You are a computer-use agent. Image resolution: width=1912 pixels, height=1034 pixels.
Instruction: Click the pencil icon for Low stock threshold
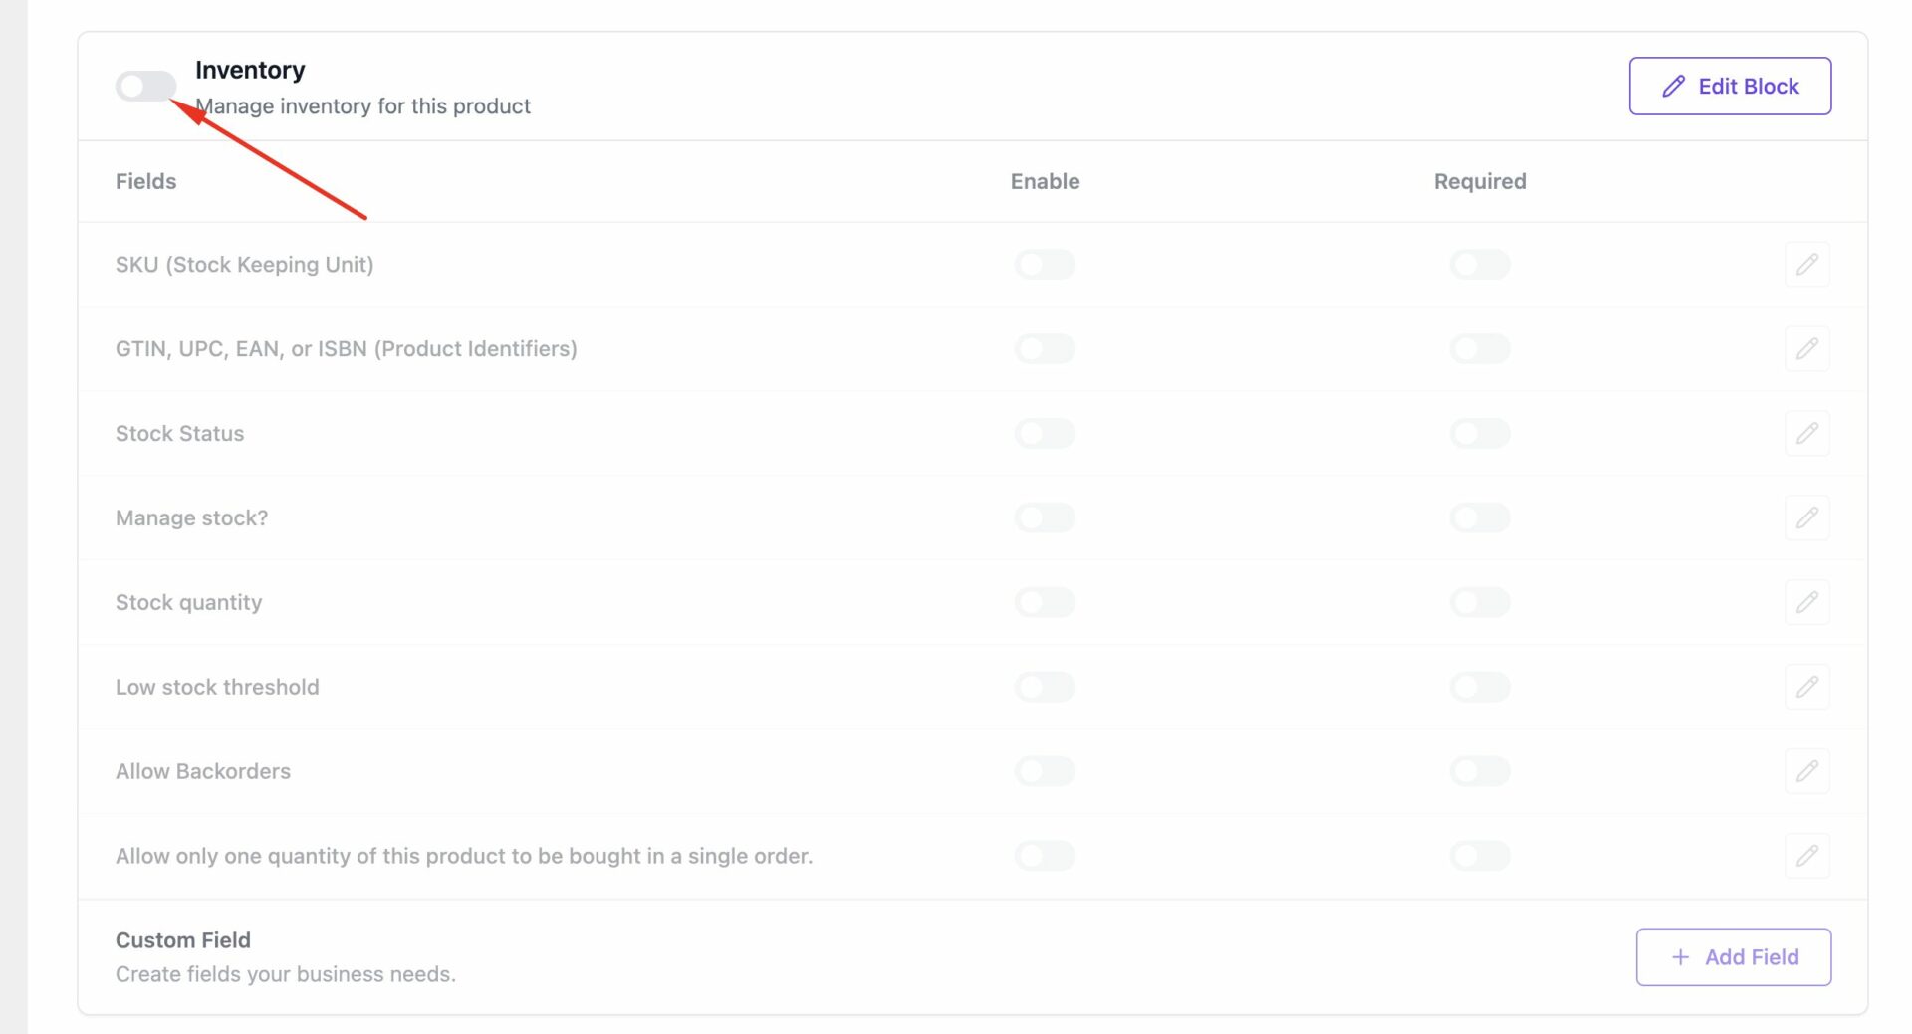tap(1807, 687)
